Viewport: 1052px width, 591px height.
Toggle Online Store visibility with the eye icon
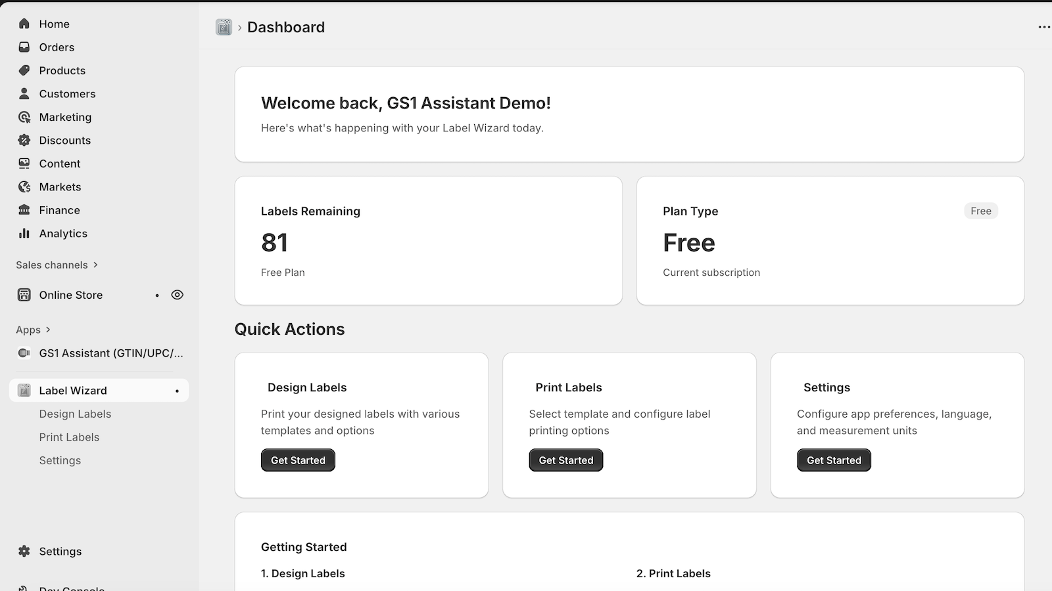[x=177, y=295]
